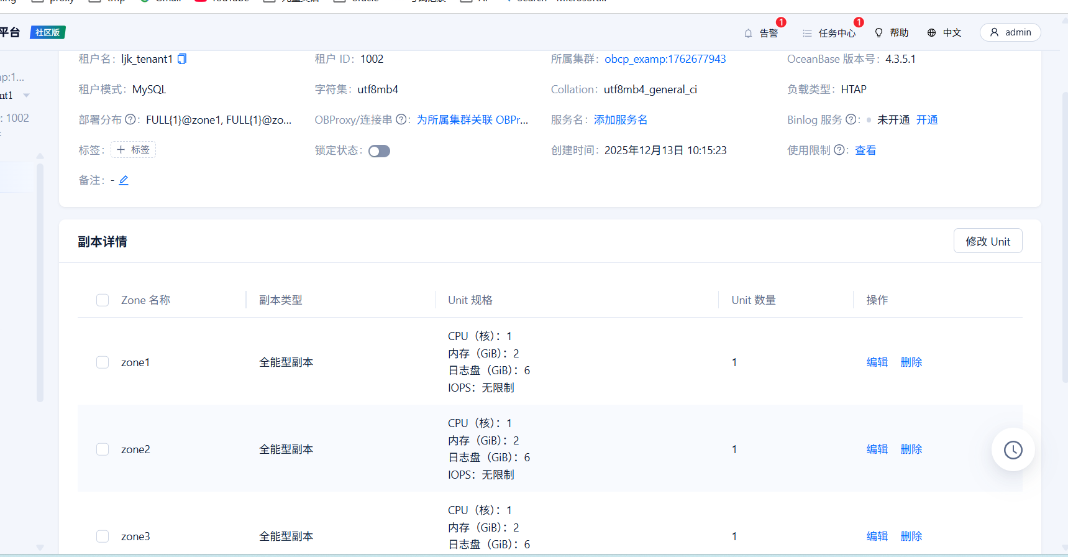Click the 帮助 help lightbulb icon
The image size is (1068, 557).
(x=879, y=33)
